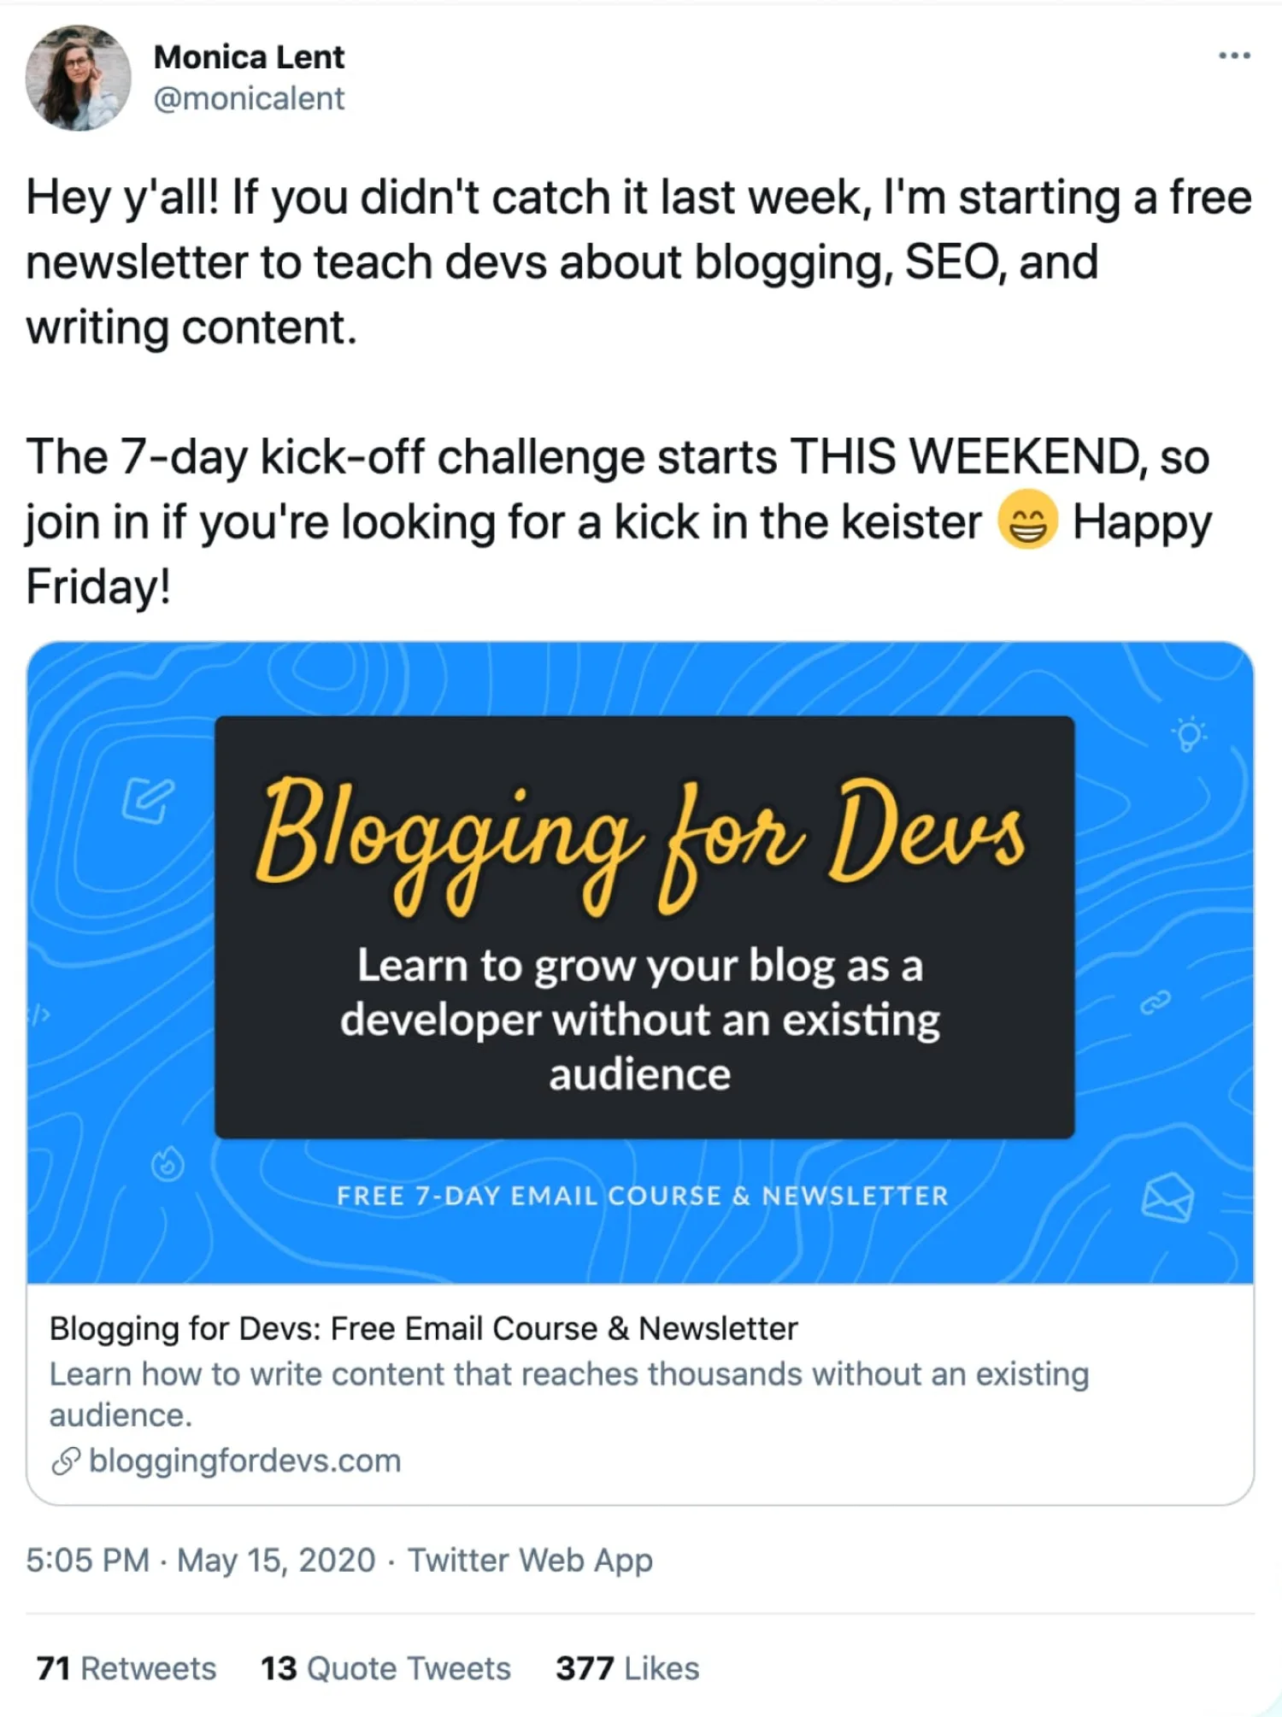Click the pencil edit icon on banner
This screenshot has height=1717, width=1282.
(148, 800)
